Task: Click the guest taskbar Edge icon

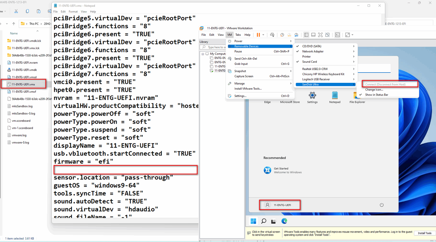Action: point(284,221)
